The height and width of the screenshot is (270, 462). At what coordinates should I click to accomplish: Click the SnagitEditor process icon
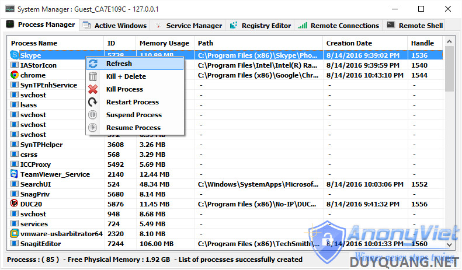tap(14, 244)
